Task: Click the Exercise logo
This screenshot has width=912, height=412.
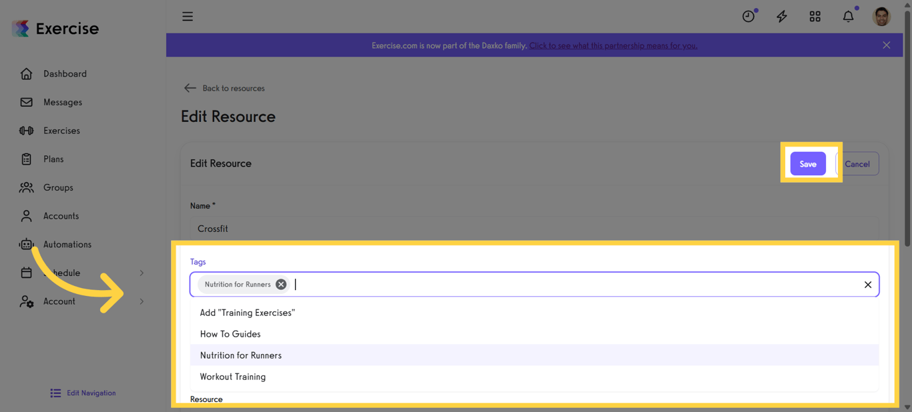Action: point(55,29)
